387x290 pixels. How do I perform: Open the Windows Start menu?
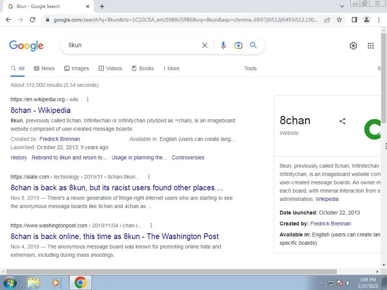[x=10, y=282]
